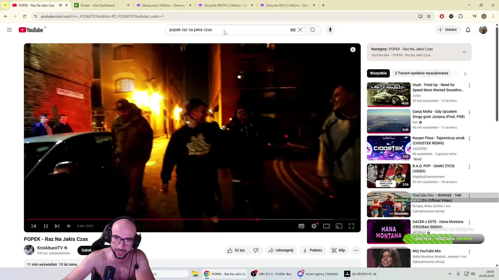Open options for Mój YouTube Mix
The image size is (499, 280).
469,252
